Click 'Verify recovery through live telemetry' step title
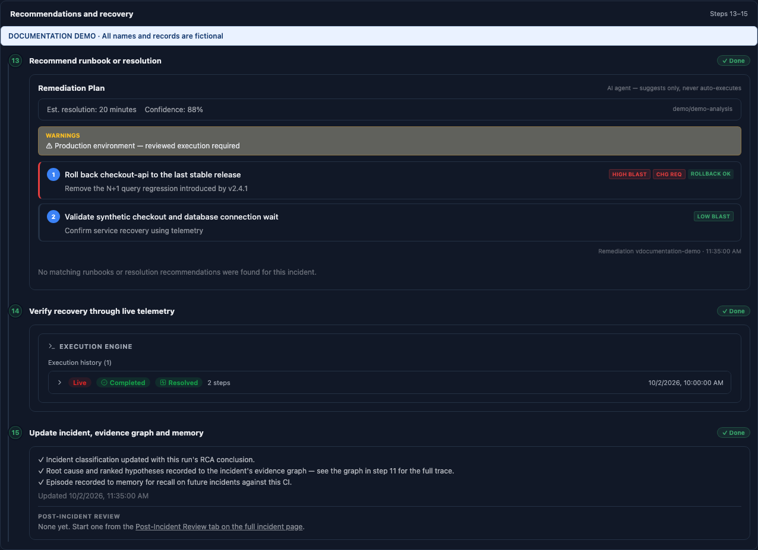 [x=102, y=311]
